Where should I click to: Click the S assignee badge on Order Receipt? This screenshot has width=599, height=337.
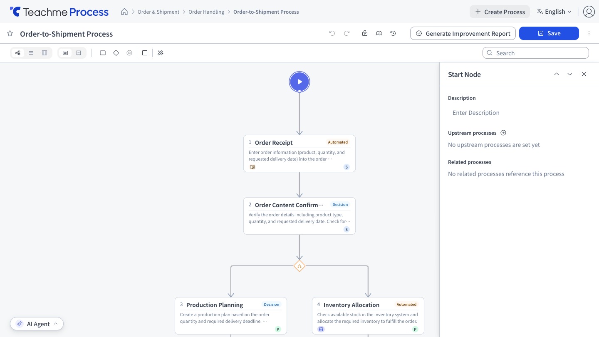tap(347, 167)
